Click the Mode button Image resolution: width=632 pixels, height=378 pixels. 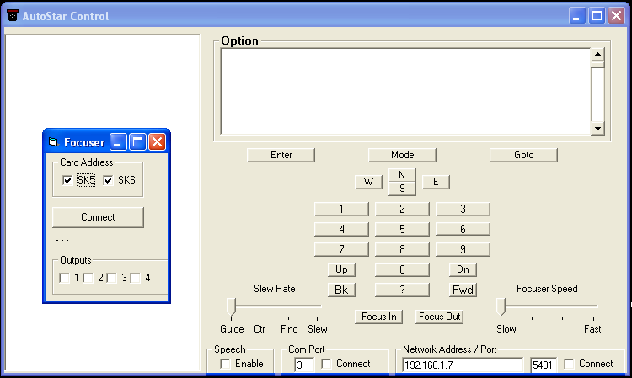click(x=402, y=155)
